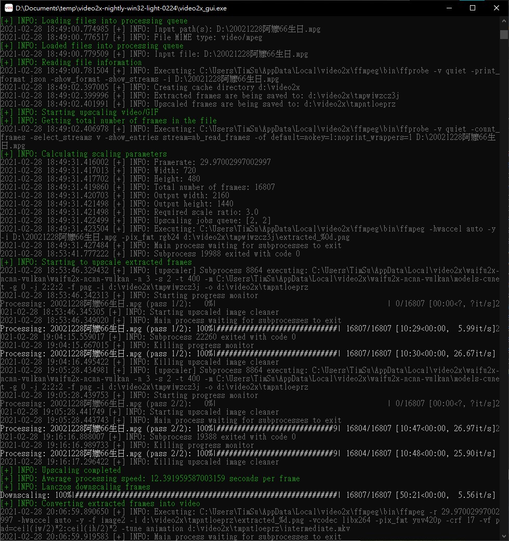Screen dimensions: 509x541
Task: Click the "Output width: 2160" entry
Action: click(x=191, y=195)
